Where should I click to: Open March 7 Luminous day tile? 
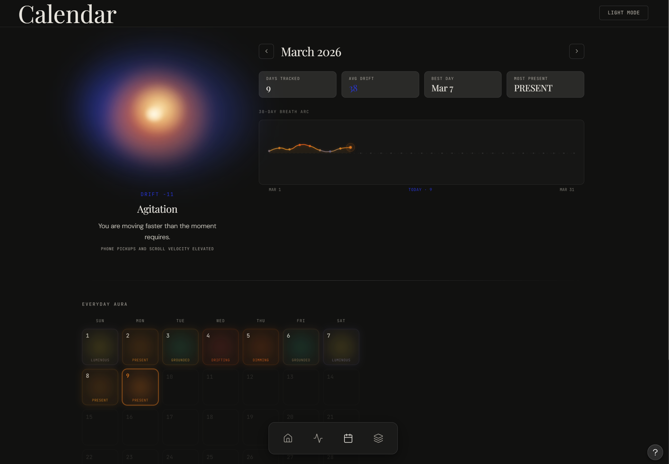[341, 347]
